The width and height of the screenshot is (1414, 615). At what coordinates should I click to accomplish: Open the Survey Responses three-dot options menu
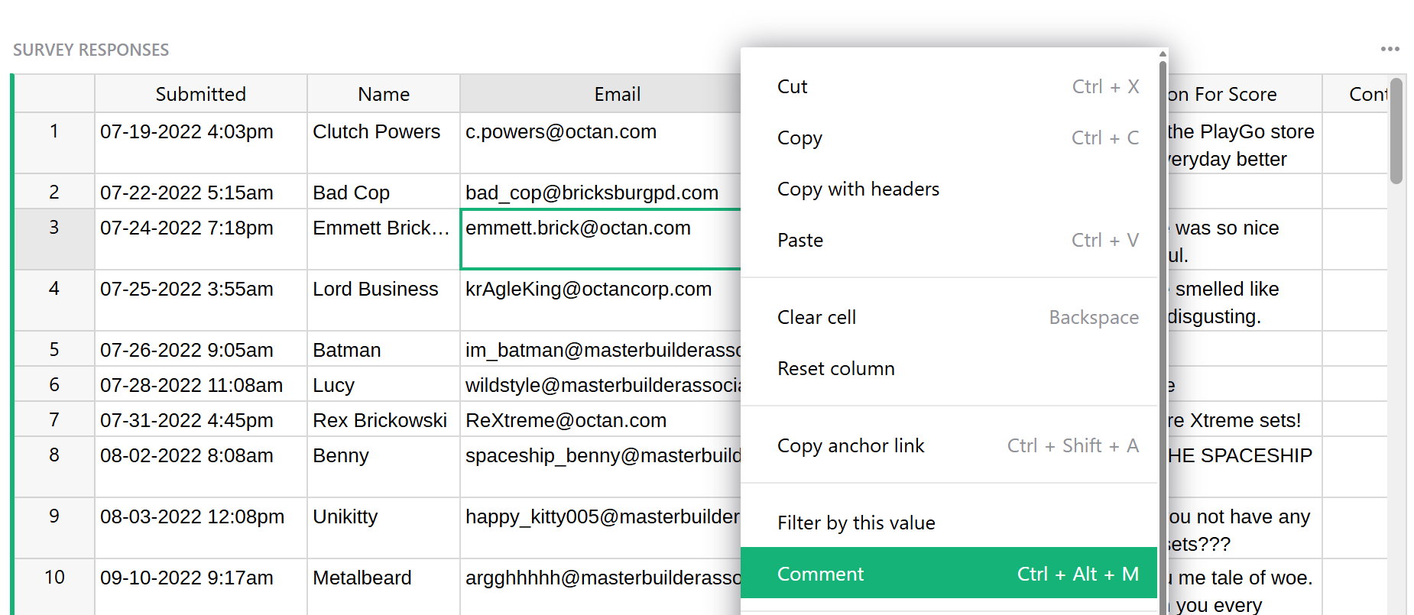click(1390, 49)
